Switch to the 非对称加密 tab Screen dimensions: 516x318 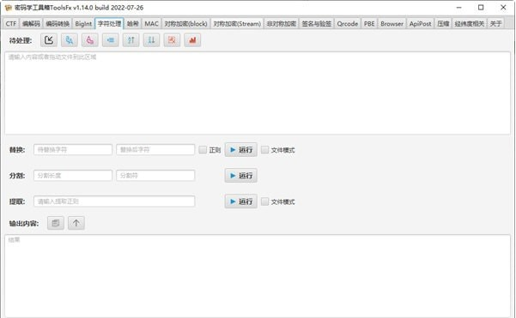(282, 24)
